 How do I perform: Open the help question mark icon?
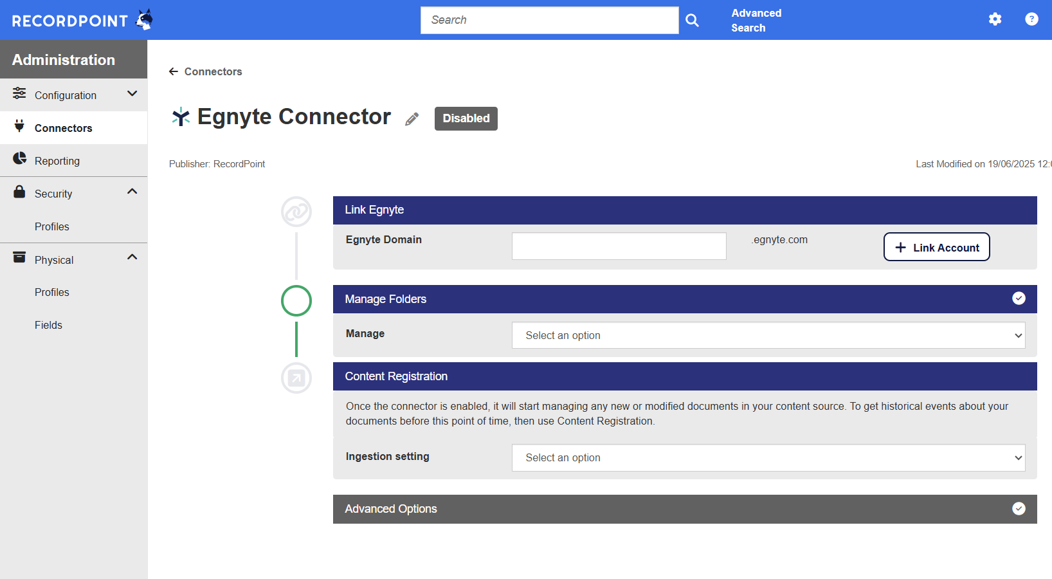click(1031, 19)
